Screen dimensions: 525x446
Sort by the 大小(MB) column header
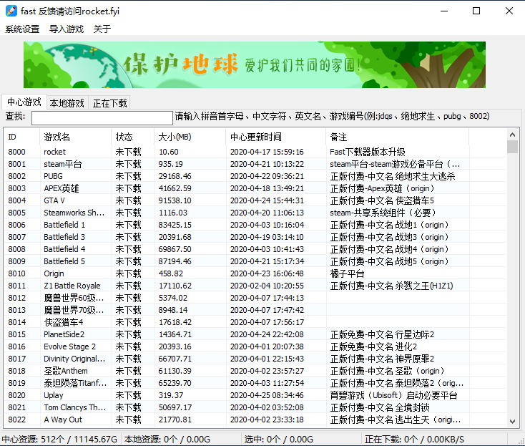tap(190, 137)
